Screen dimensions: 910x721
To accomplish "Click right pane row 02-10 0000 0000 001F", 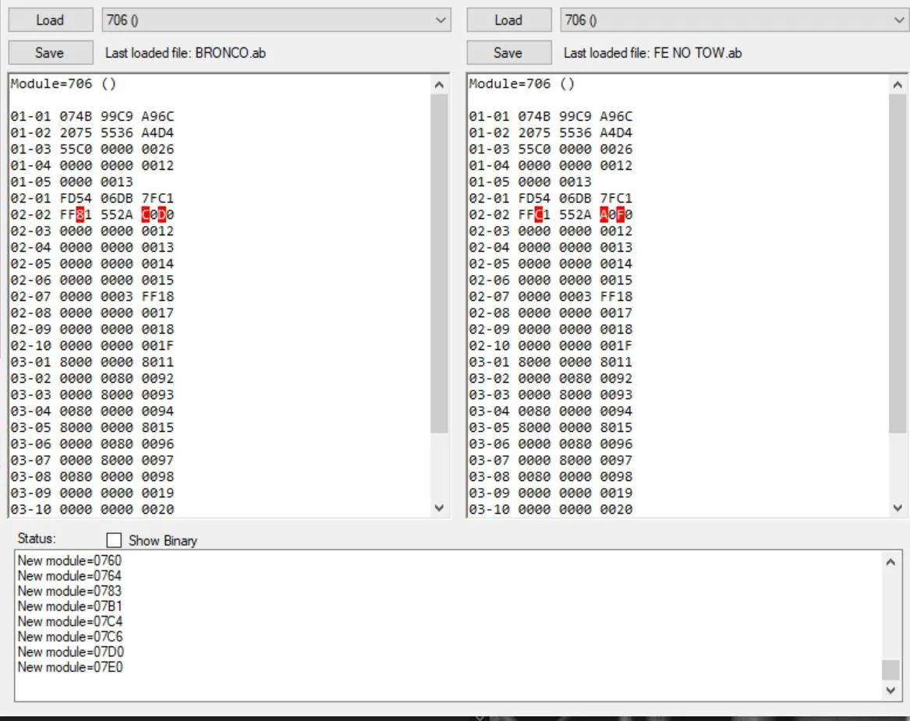I will [551, 346].
